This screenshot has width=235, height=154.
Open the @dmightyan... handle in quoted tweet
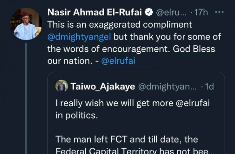click(167, 87)
